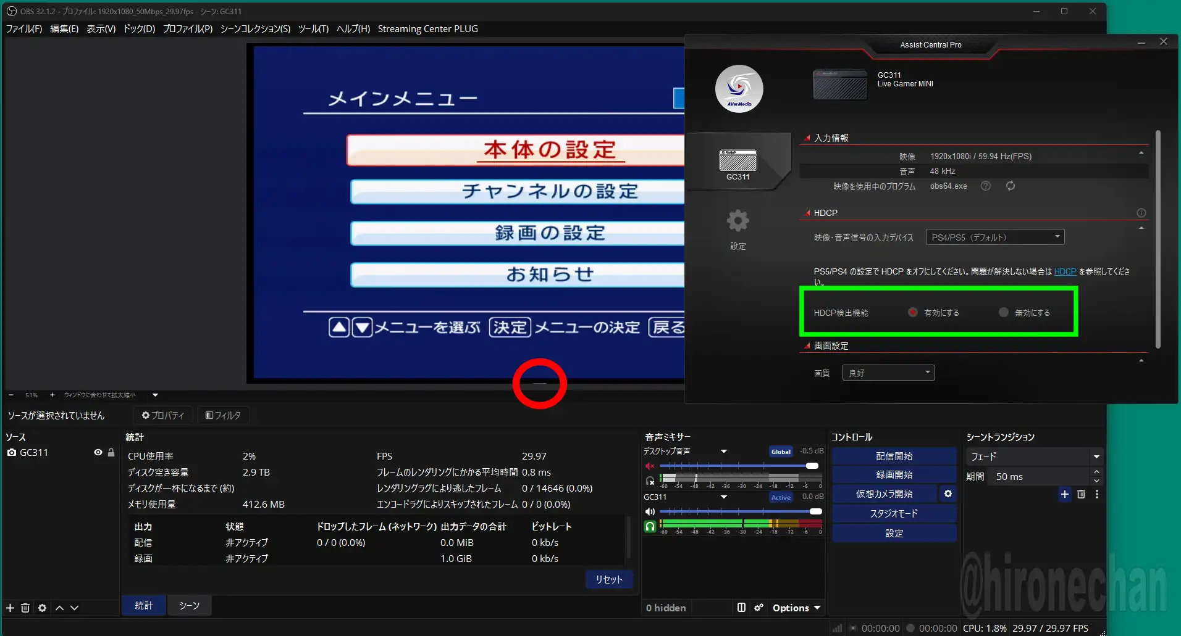Open preview scaling dropdown arrow
Viewport: 1181px width, 636px height.
click(x=156, y=395)
